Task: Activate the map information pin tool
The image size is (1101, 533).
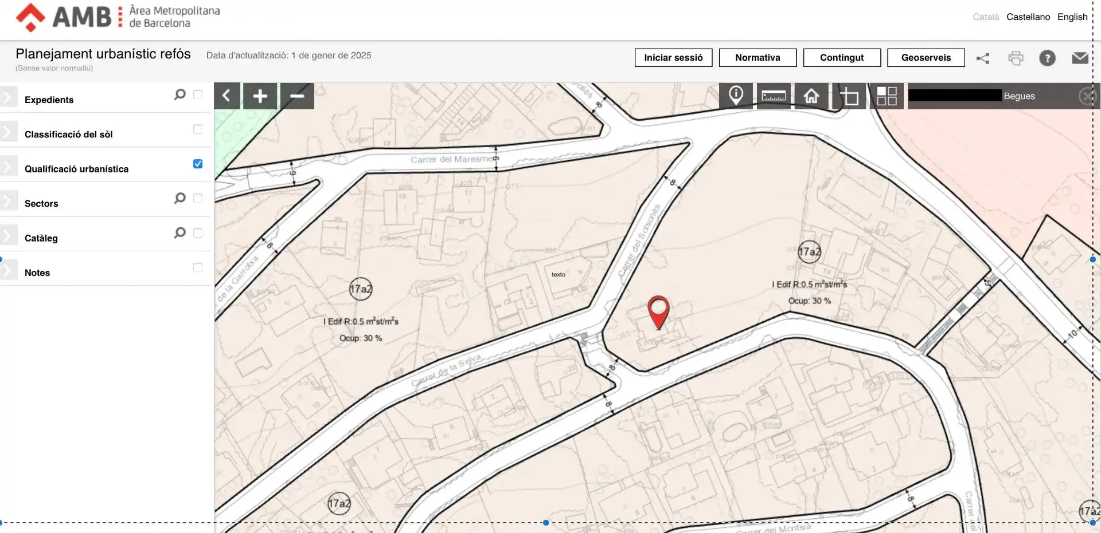Action: tap(736, 96)
